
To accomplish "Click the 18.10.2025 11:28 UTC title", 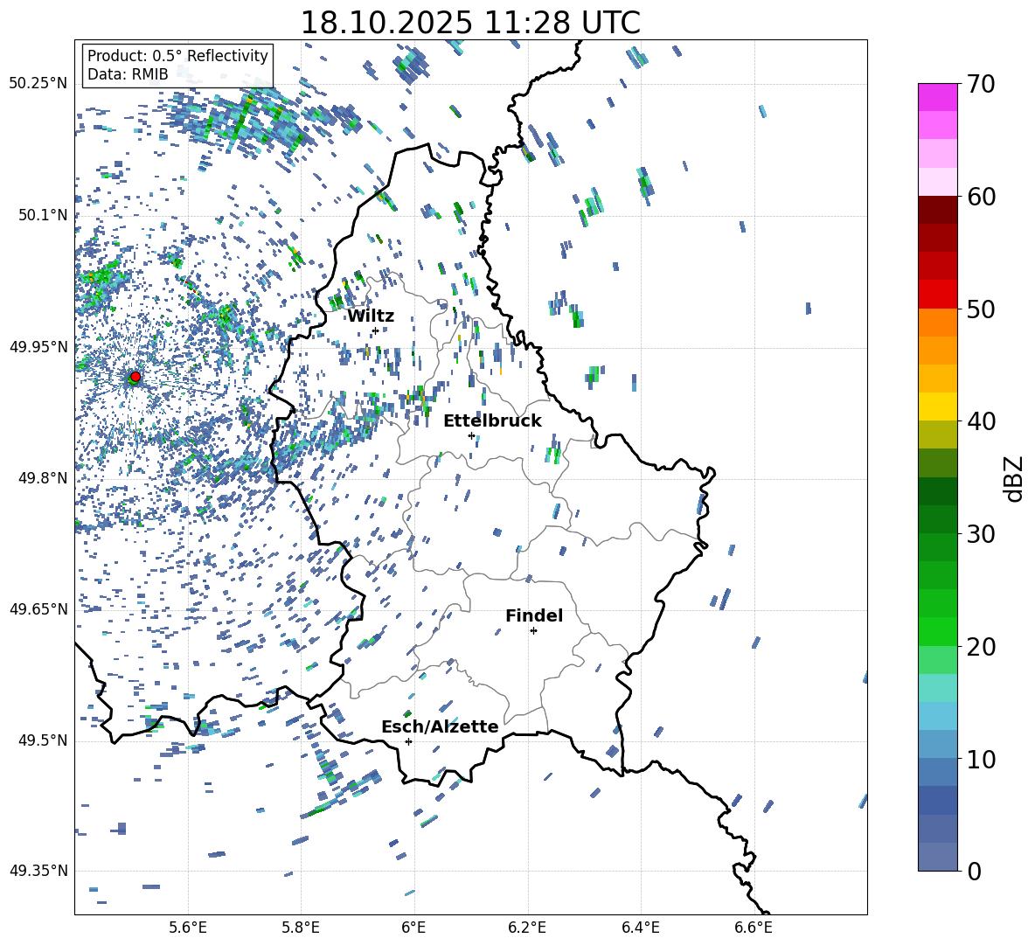I will [470, 23].
